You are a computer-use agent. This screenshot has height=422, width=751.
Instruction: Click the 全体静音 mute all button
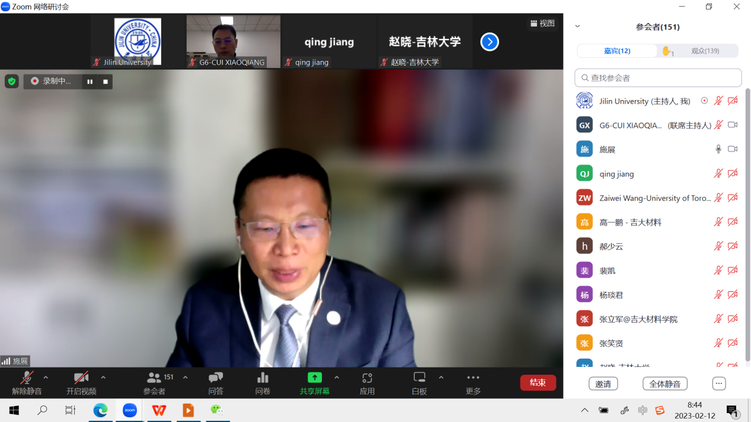(665, 384)
